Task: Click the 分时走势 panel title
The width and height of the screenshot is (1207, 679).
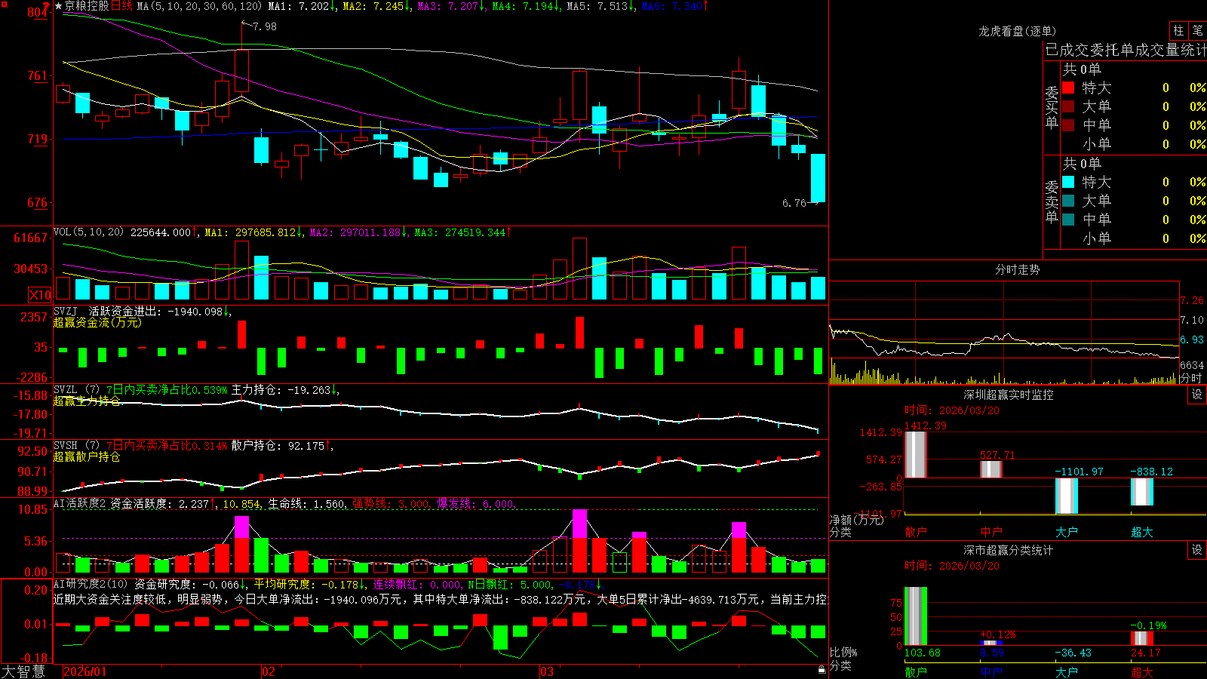Action: (x=1017, y=269)
